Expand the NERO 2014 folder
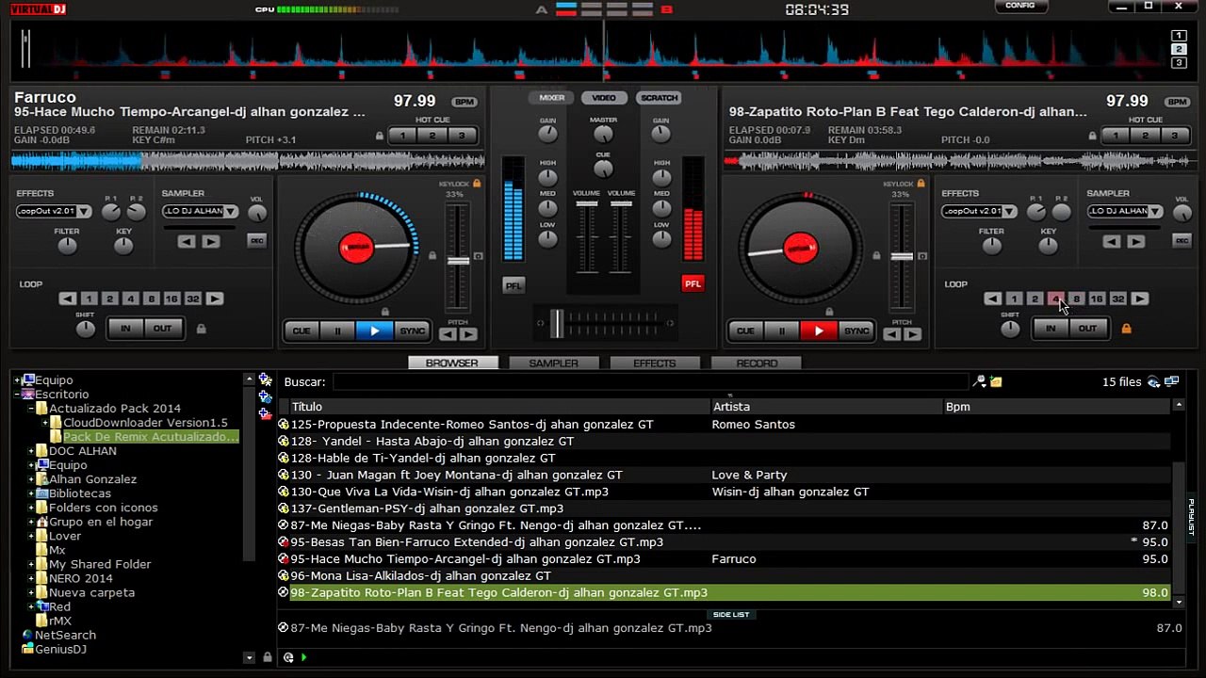 point(32,578)
